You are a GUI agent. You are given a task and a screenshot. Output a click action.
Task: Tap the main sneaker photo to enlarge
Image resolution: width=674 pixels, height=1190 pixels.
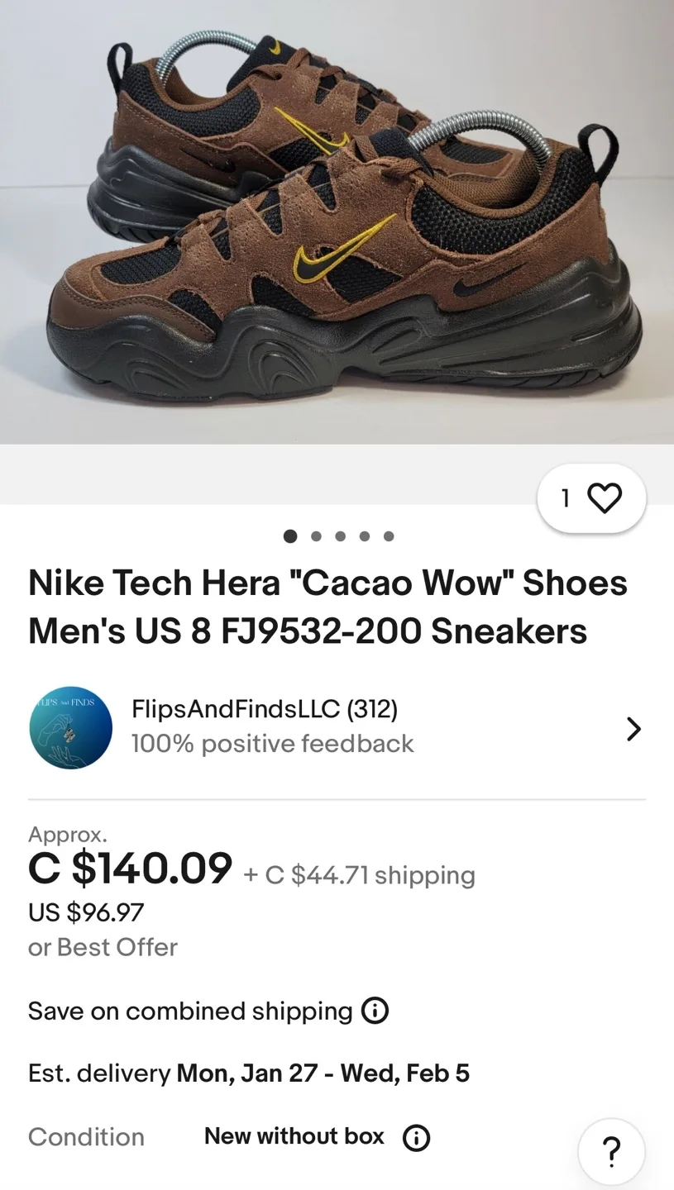click(337, 223)
